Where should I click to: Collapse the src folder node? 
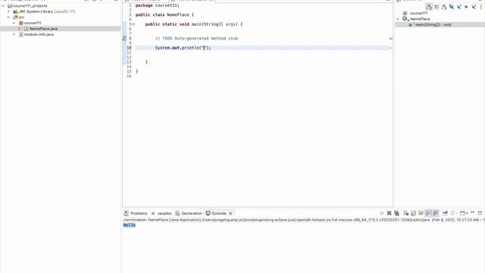pyautogui.click(x=8, y=17)
